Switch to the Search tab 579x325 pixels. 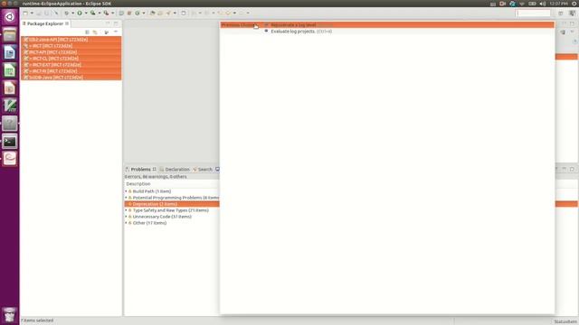[x=203, y=170]
